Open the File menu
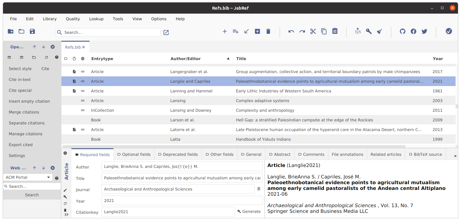Viewport: 461px width, 221px height. click(13, 19)
